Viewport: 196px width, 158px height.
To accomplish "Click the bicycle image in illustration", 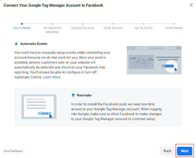I will [x=141, y=62].
